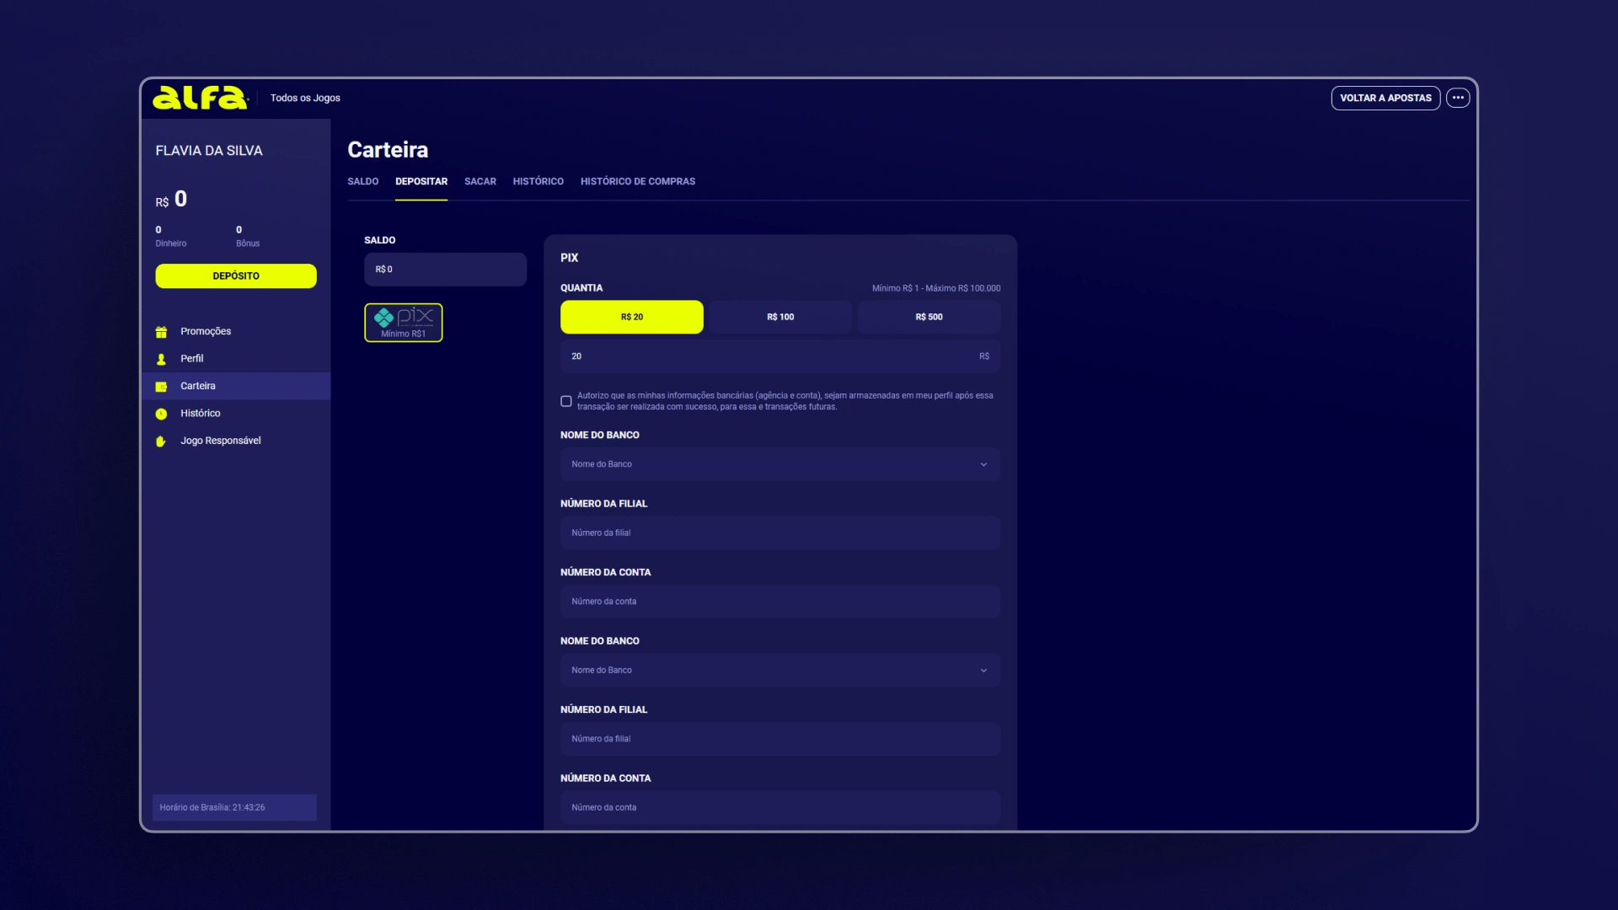The width and height of the screenshot is (1618, 910).
Task: Choose the R$ 20 amount button
Action: click(x=631, y=317)
